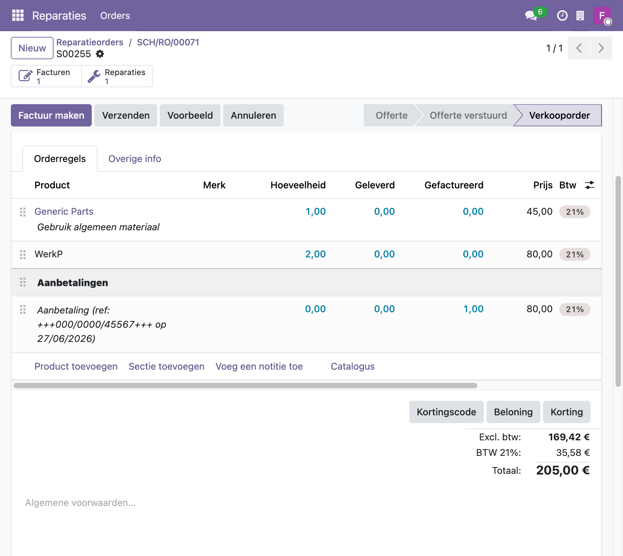623x556 pixels.
Task: Click the Factuur maken button
Action: pyautogui.click(x=51, y=115)
